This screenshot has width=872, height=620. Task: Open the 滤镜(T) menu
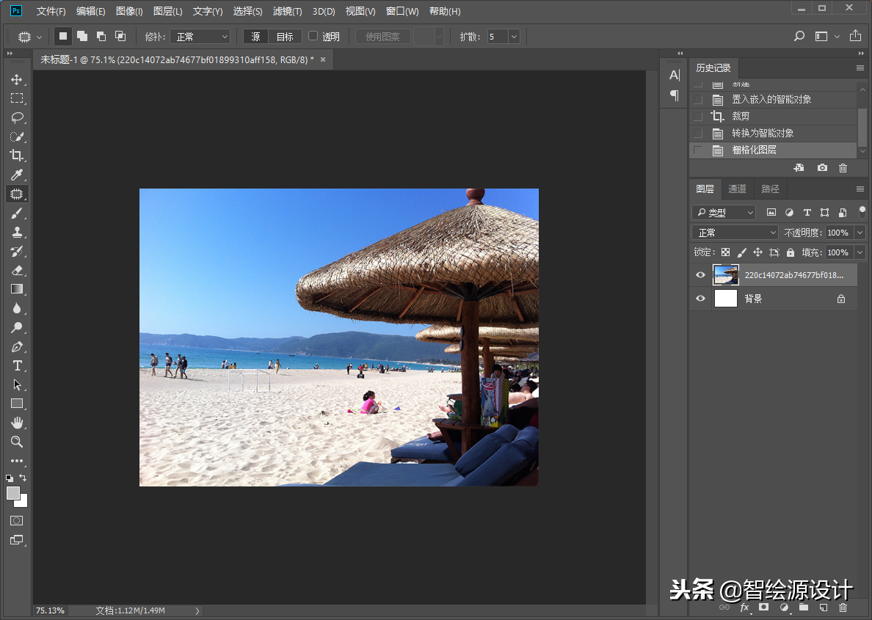click(x=287, y=12)
